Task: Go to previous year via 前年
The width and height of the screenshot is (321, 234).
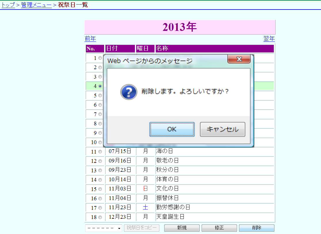Action: [90, 39]
